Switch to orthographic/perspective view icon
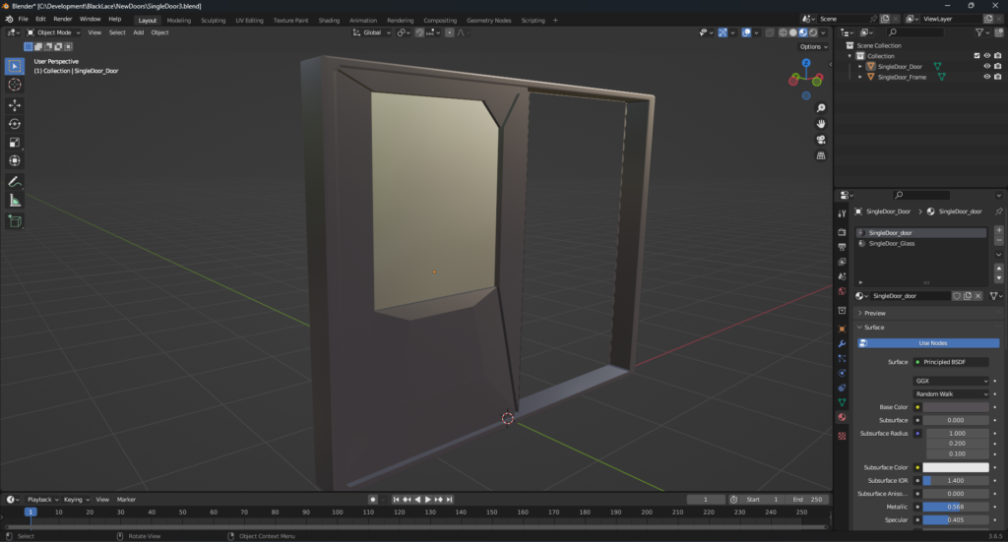1008x542 pixels. coord(821,155)
